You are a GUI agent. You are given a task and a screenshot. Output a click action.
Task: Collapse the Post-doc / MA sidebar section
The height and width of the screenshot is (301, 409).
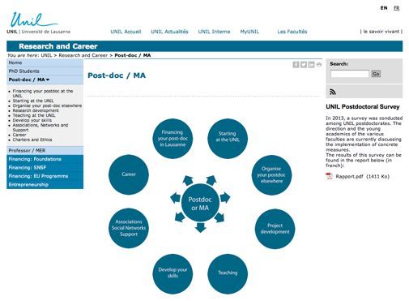pos(45,80)
